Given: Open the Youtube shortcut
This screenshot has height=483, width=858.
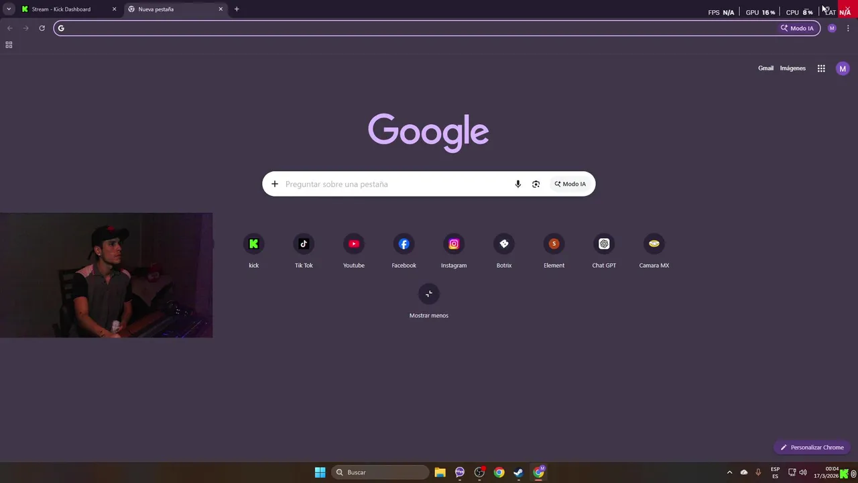Looking at the screenshot, I should 354,250.
